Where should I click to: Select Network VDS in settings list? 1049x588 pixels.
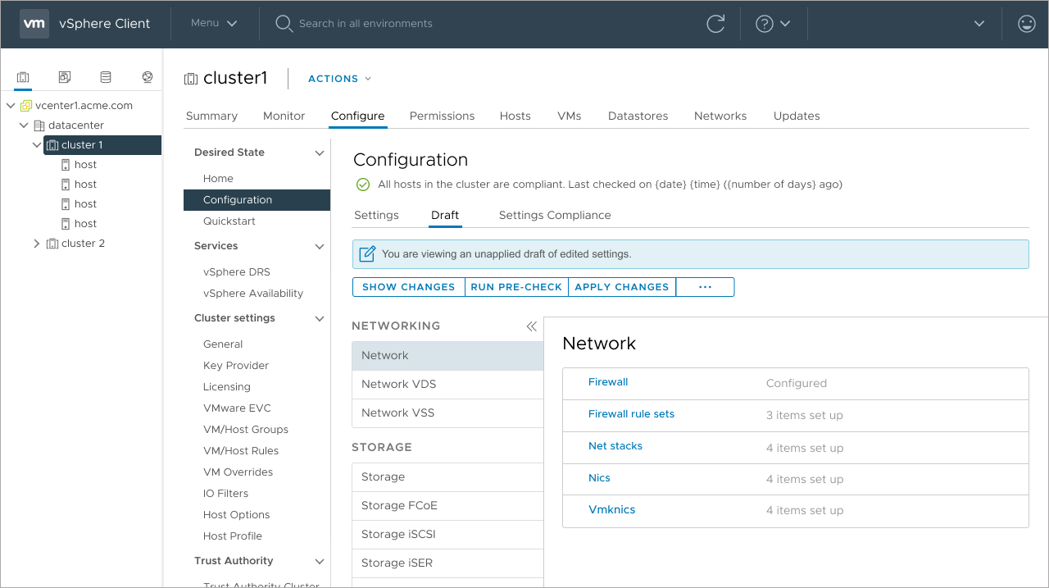click(x=447, y=385)
